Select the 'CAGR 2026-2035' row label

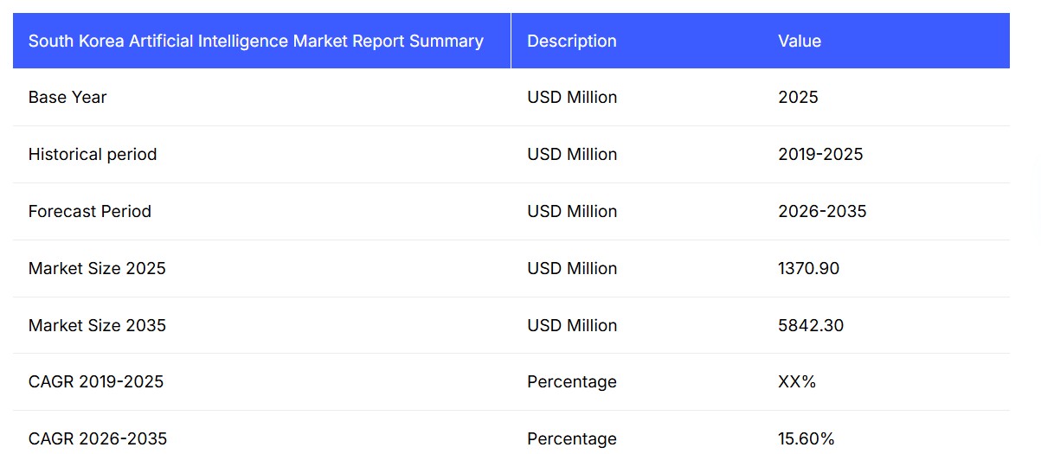point(98,438)
